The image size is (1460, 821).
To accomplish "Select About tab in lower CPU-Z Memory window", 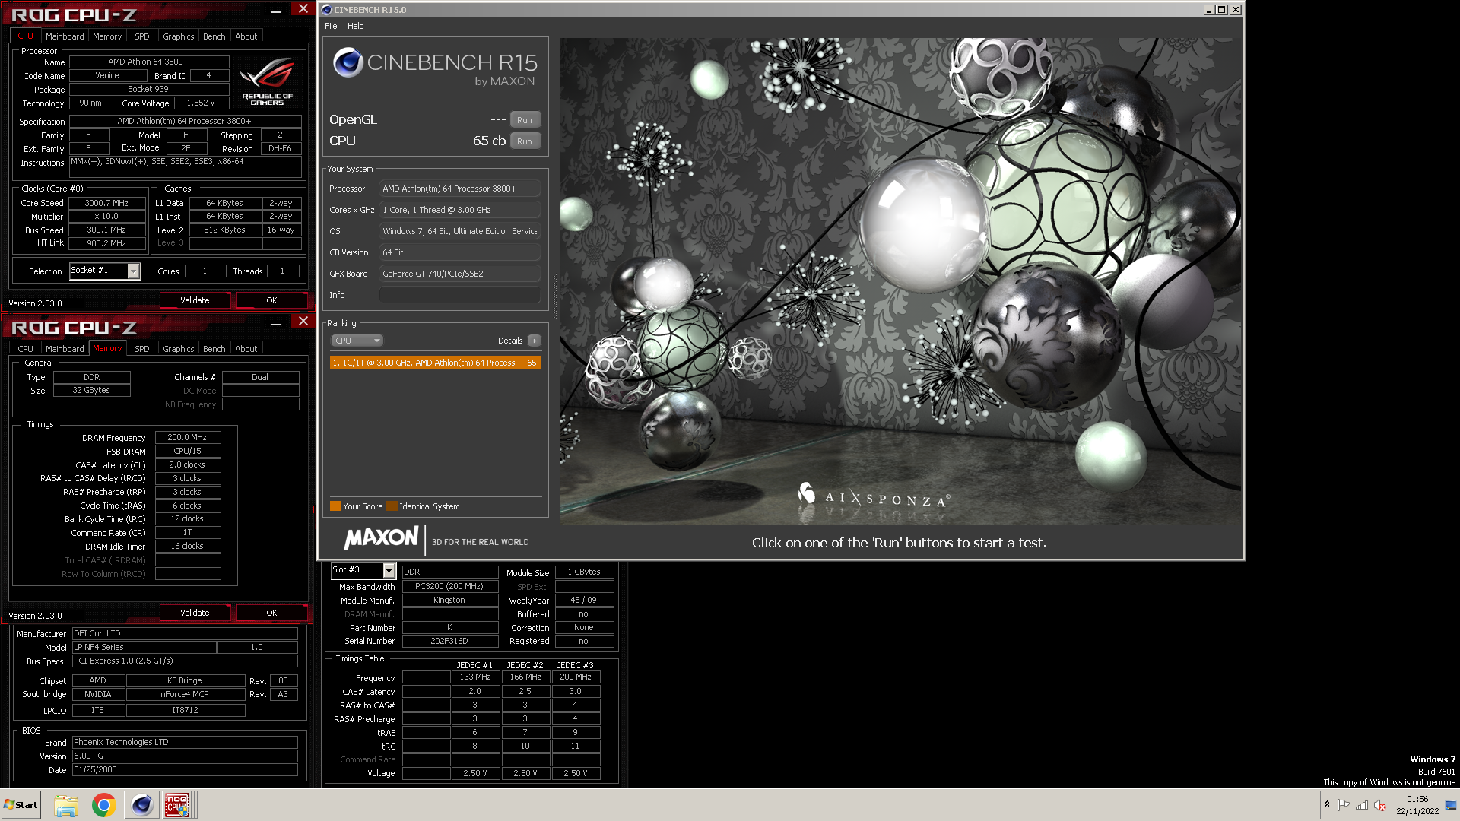I will point(246,349).
